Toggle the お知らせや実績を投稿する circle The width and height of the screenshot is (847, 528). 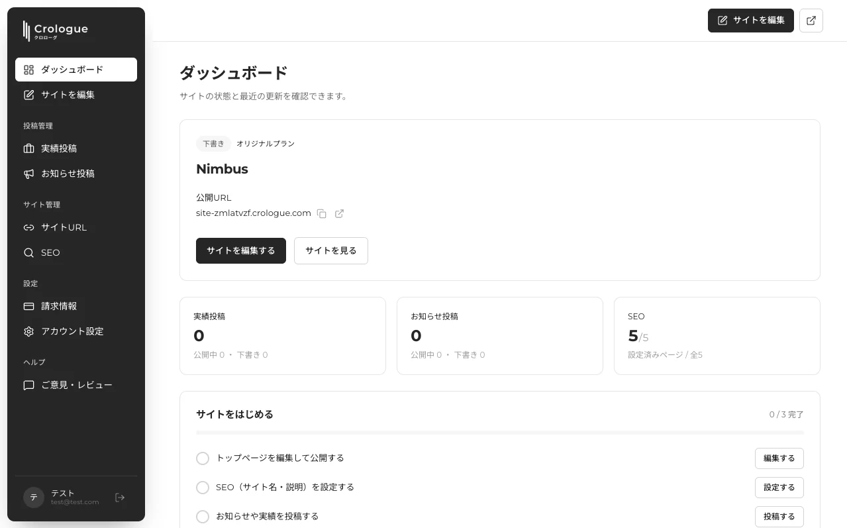click(203, 517)
